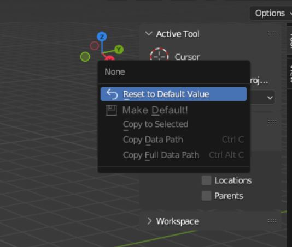Enable the Locations checkbox
The height and width of the screenshot is (247, 292).
tap(206, 180)
